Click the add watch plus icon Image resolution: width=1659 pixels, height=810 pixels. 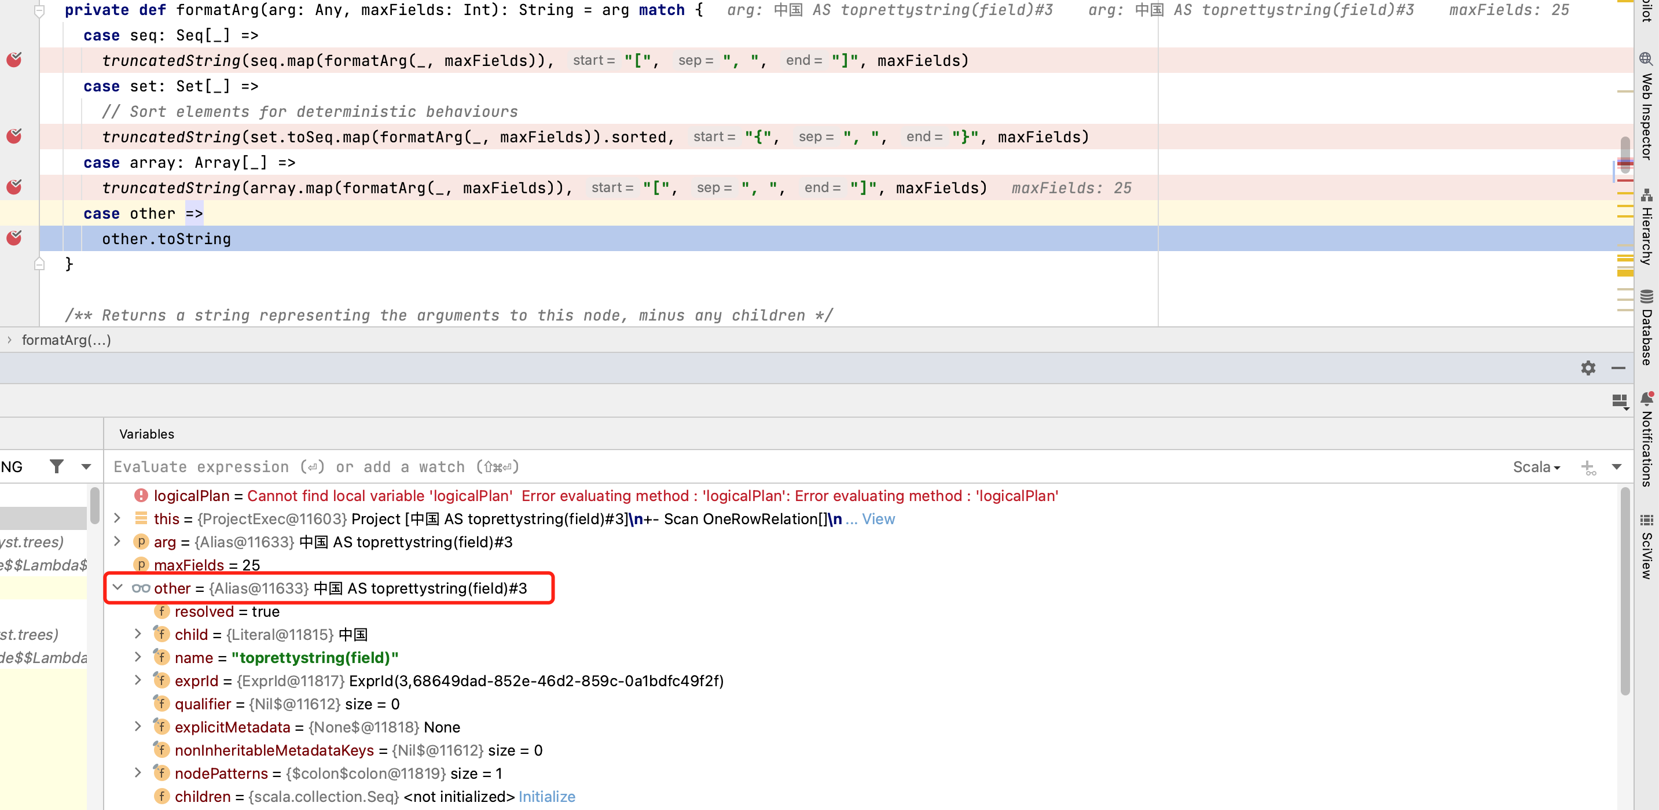click(1588, 467)
